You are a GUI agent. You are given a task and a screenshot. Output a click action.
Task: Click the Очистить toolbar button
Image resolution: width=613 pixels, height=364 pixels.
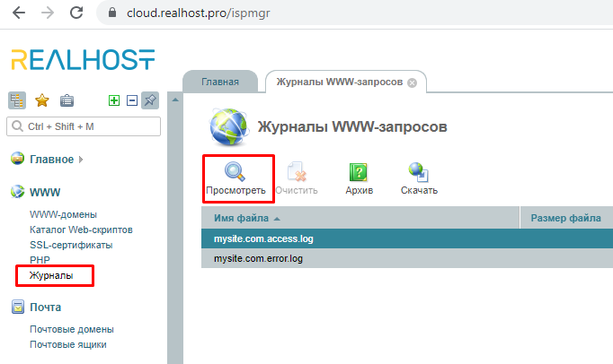coord(297,178)
